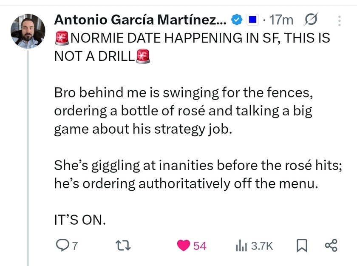Click the slashed circle icon beside timestamp
Viewport: 357px width, 266px height.
coord(312,19)
